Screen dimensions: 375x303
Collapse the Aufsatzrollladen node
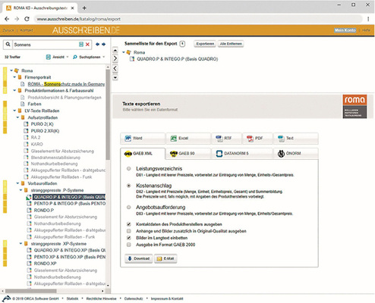pos(17,117)
